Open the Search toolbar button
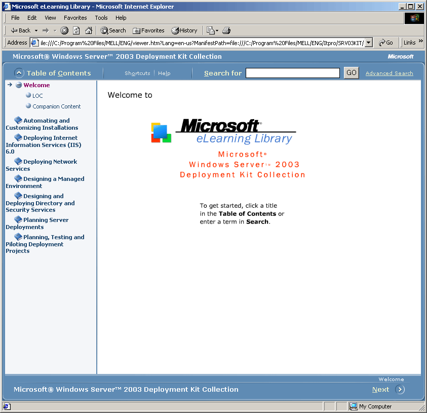Screen dimensions: 427x413 [x=113, y=30]
